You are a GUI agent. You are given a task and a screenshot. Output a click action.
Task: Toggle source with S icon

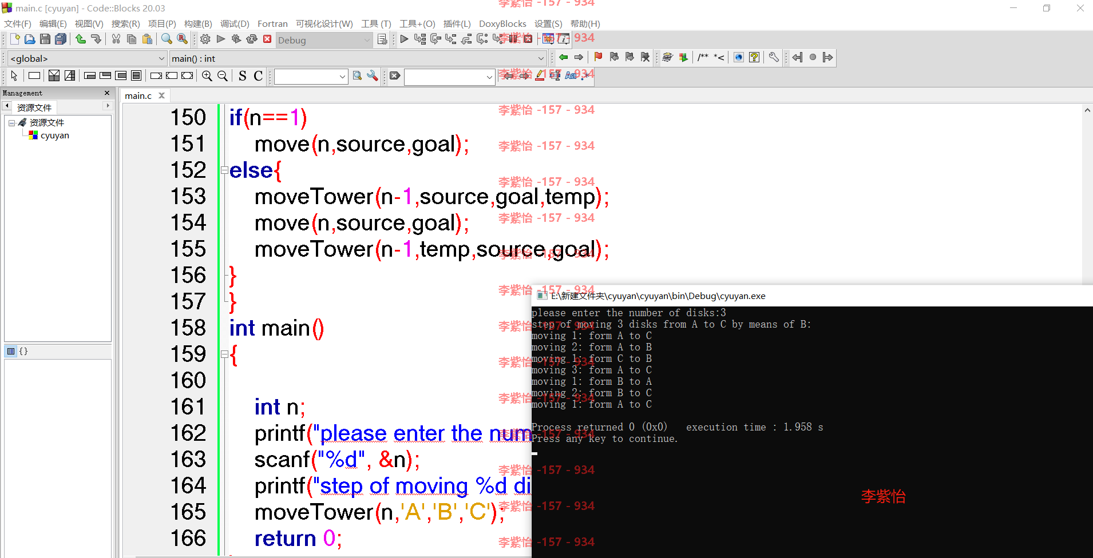click(x=243, y=75)
